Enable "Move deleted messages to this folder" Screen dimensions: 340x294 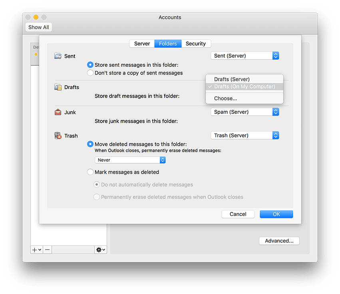90,144
